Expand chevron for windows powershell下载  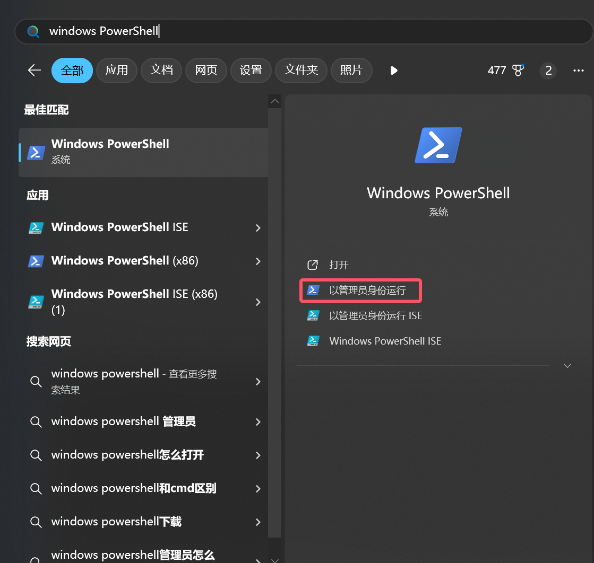[258, 522]
